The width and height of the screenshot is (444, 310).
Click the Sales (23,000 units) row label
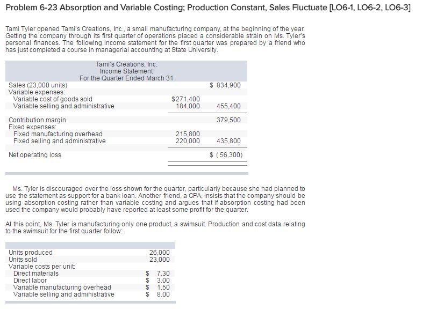coord(38,85)
